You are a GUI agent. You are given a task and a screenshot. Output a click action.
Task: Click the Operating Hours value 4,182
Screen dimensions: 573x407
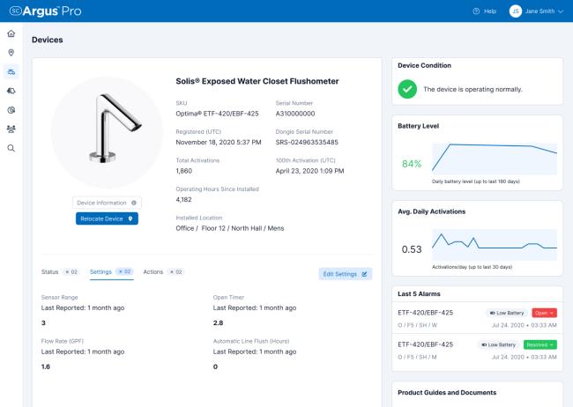(x=183, y=199)
